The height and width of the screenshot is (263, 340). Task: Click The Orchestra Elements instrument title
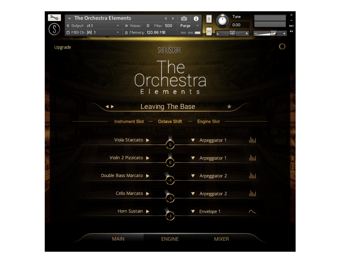click(103, 18)
